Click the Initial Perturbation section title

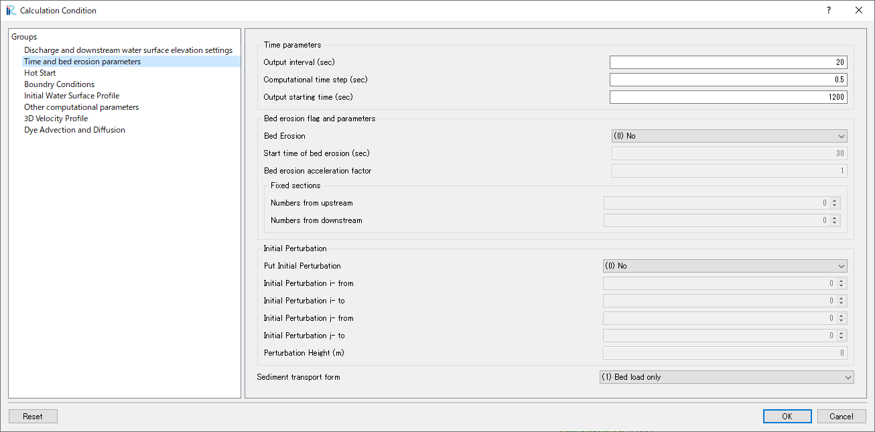pos(295,248)
